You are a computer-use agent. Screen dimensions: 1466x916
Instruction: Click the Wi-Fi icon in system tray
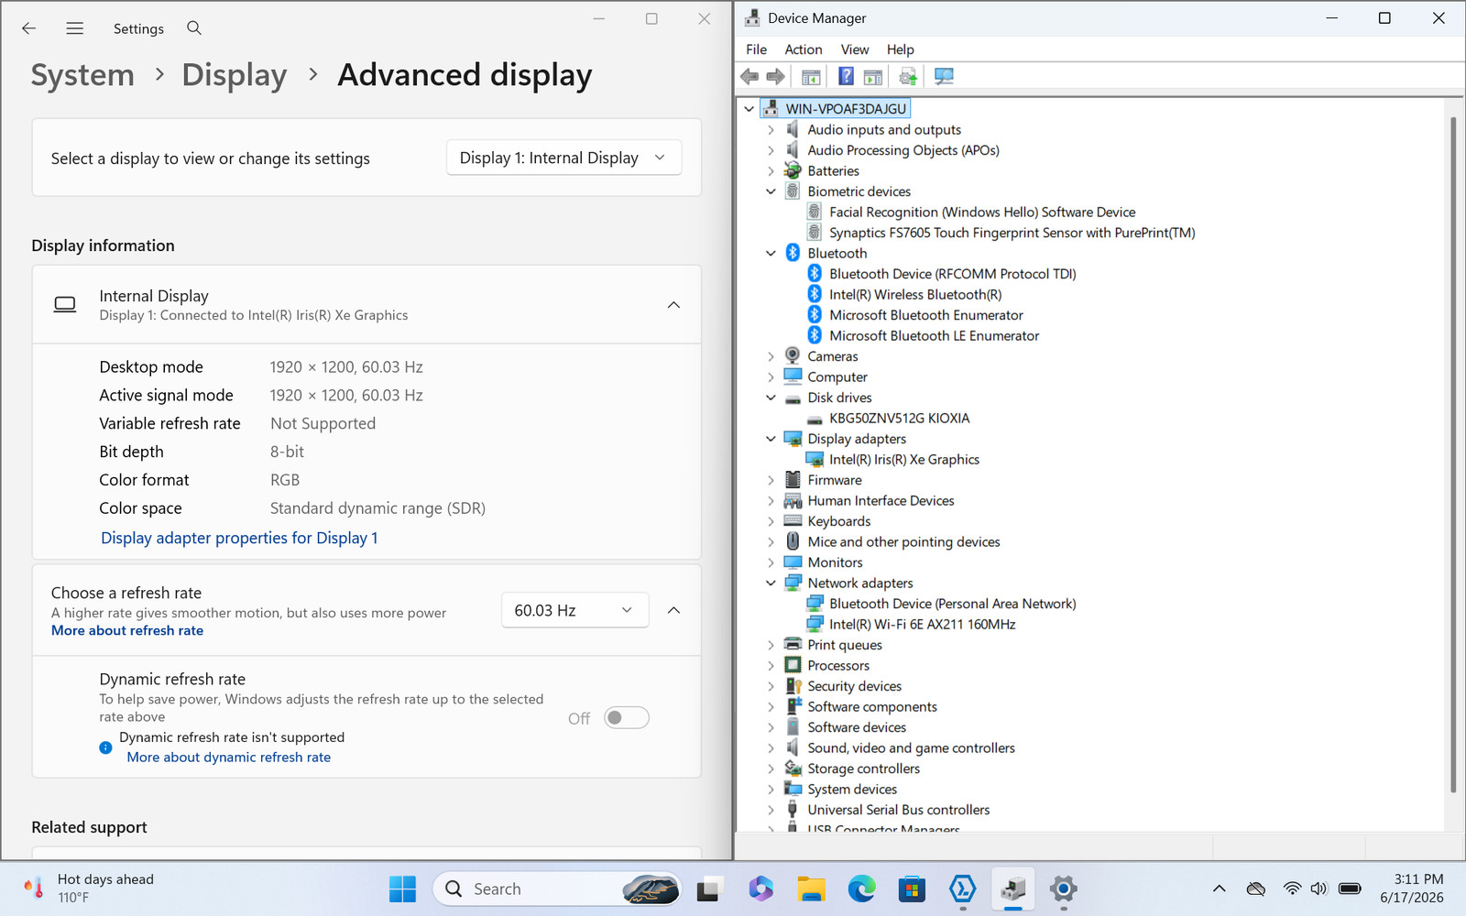pos(1292,889)
